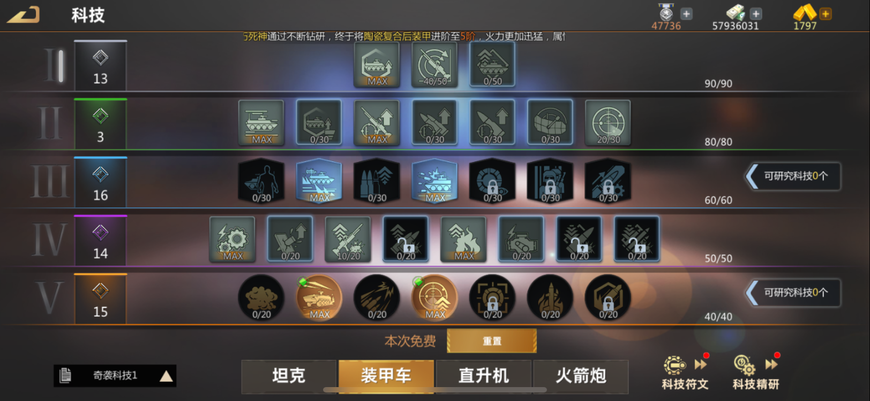Select the tier V explosion tech at 0/20
The image size is (870, 401).
pyautogui.click(x=261, y=298)
